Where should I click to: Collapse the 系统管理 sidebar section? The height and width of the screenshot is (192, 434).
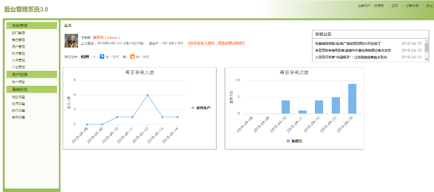pyautogui.click(x=31, y=26)
